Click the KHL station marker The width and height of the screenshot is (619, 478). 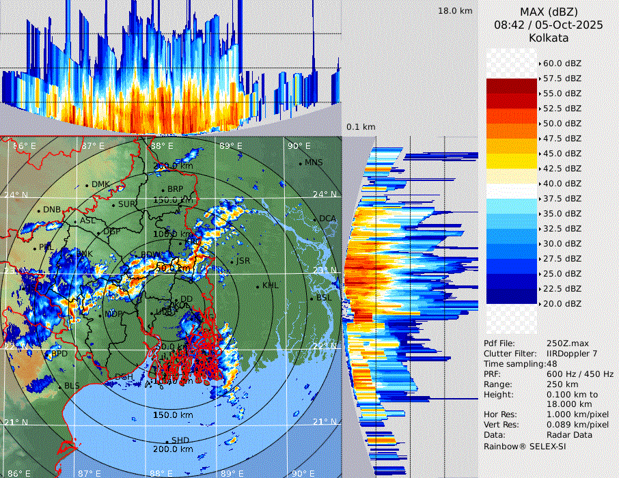click(x=258, y=285)
